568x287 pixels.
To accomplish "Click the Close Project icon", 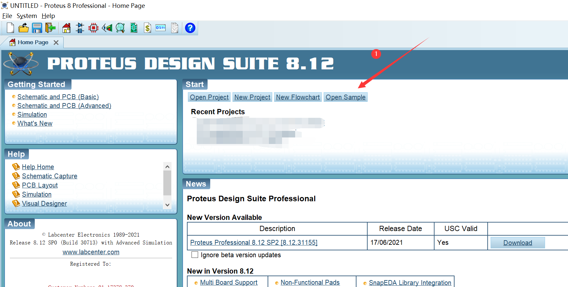I will tap(50, 28).
